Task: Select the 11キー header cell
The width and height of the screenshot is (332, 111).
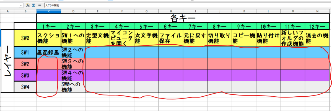Action: [293, 27]
